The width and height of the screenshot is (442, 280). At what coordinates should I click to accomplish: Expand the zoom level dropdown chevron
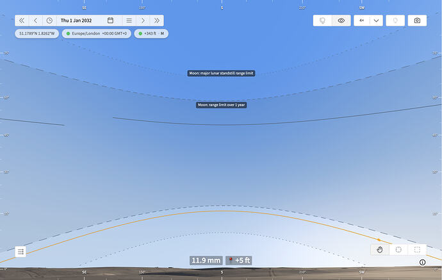[376, 21]
